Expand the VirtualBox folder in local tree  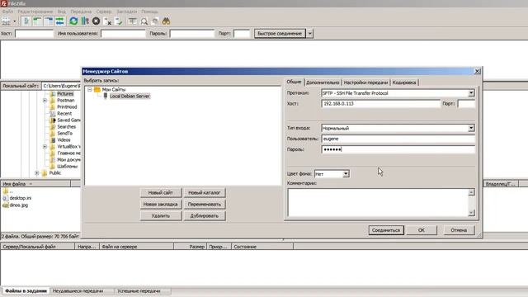(x=45, y=147)
